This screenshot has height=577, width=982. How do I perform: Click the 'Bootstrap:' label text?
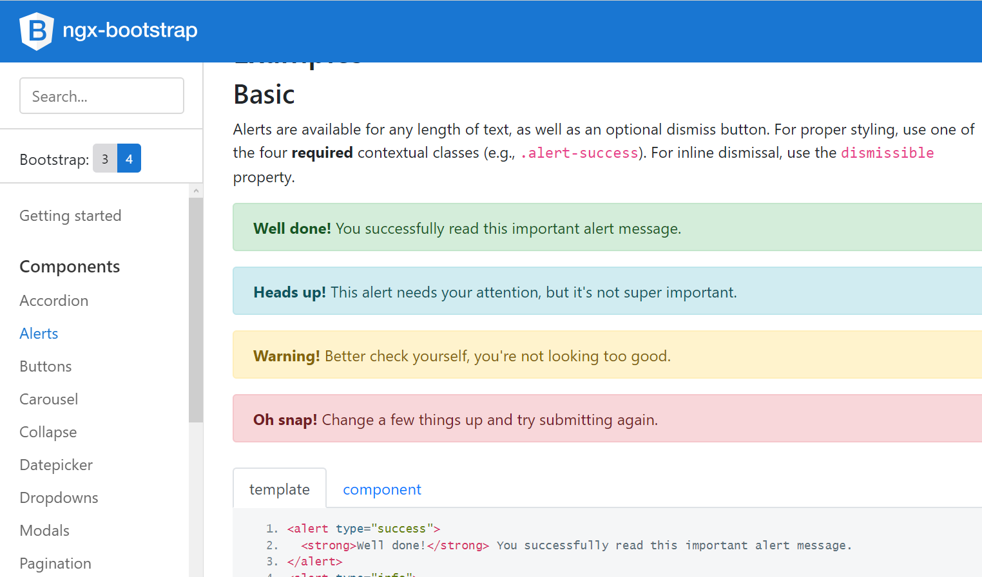pyautogui.click(x=54, y=160)
